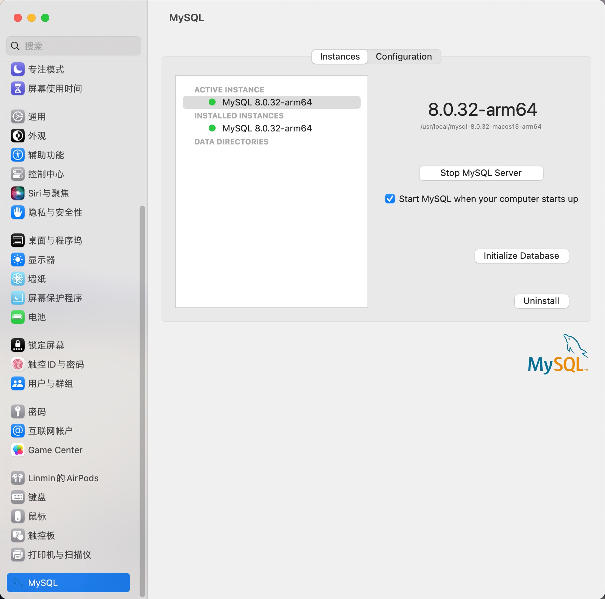The image size is (605, 599).
Task: Switch to the Instances tab
Action: 340,57
